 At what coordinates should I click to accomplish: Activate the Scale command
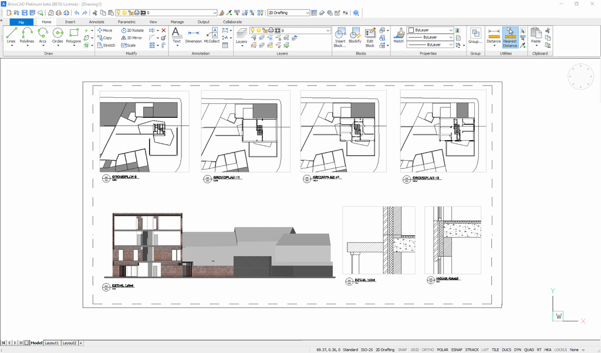[129, 45]
